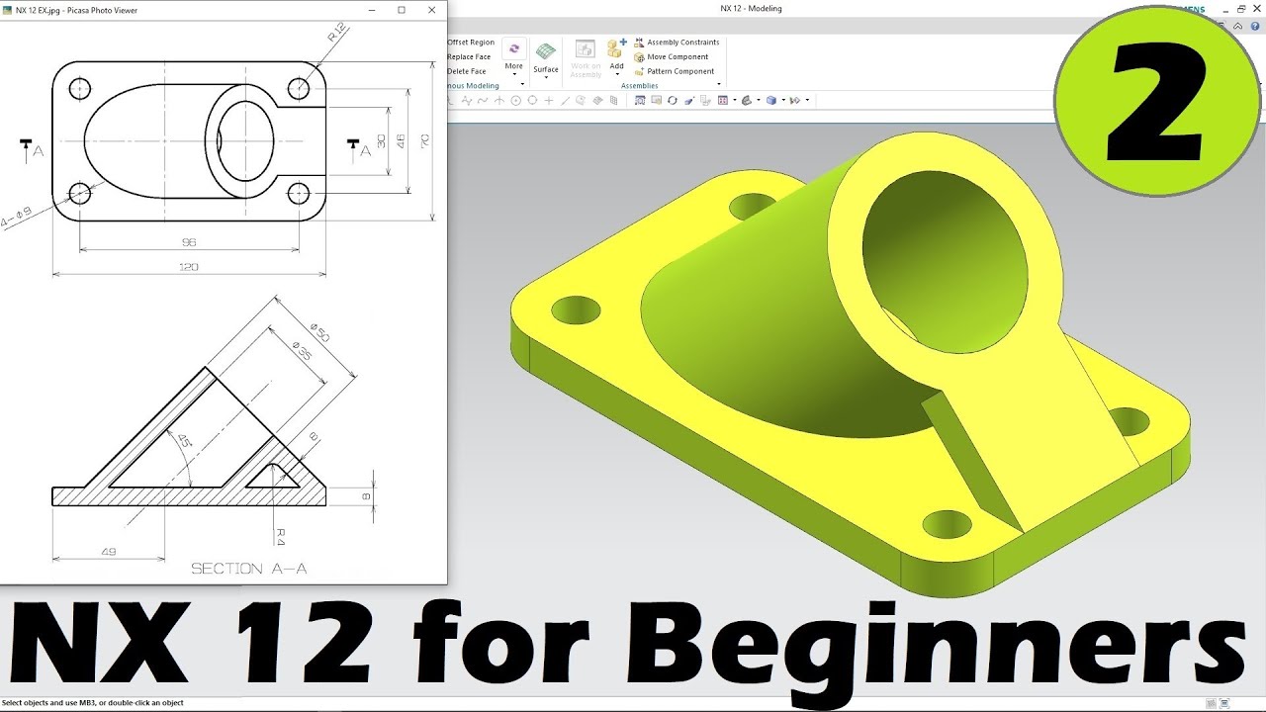Expand the Surface dropdown arrow
Screen dimensions: 1266x712
(546, 77)
